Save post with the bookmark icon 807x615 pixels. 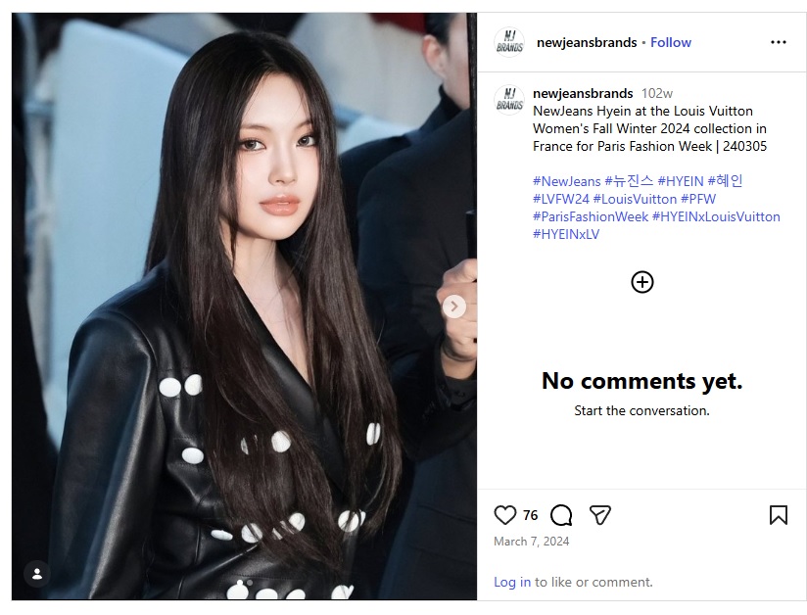pyautogui.click(x=779, y=515)
